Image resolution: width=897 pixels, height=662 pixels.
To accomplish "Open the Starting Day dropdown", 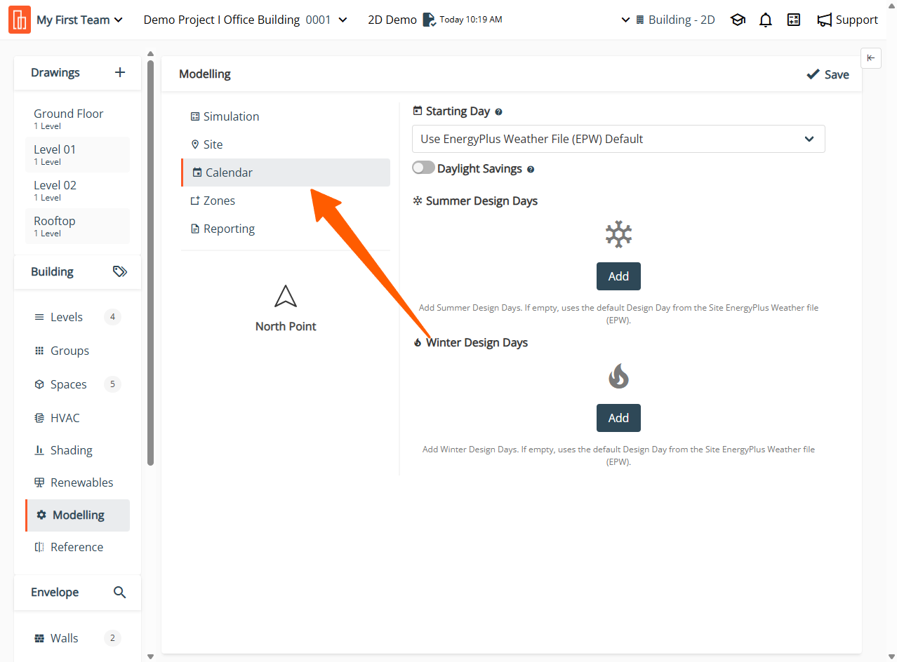I will (x=618, y=139).
